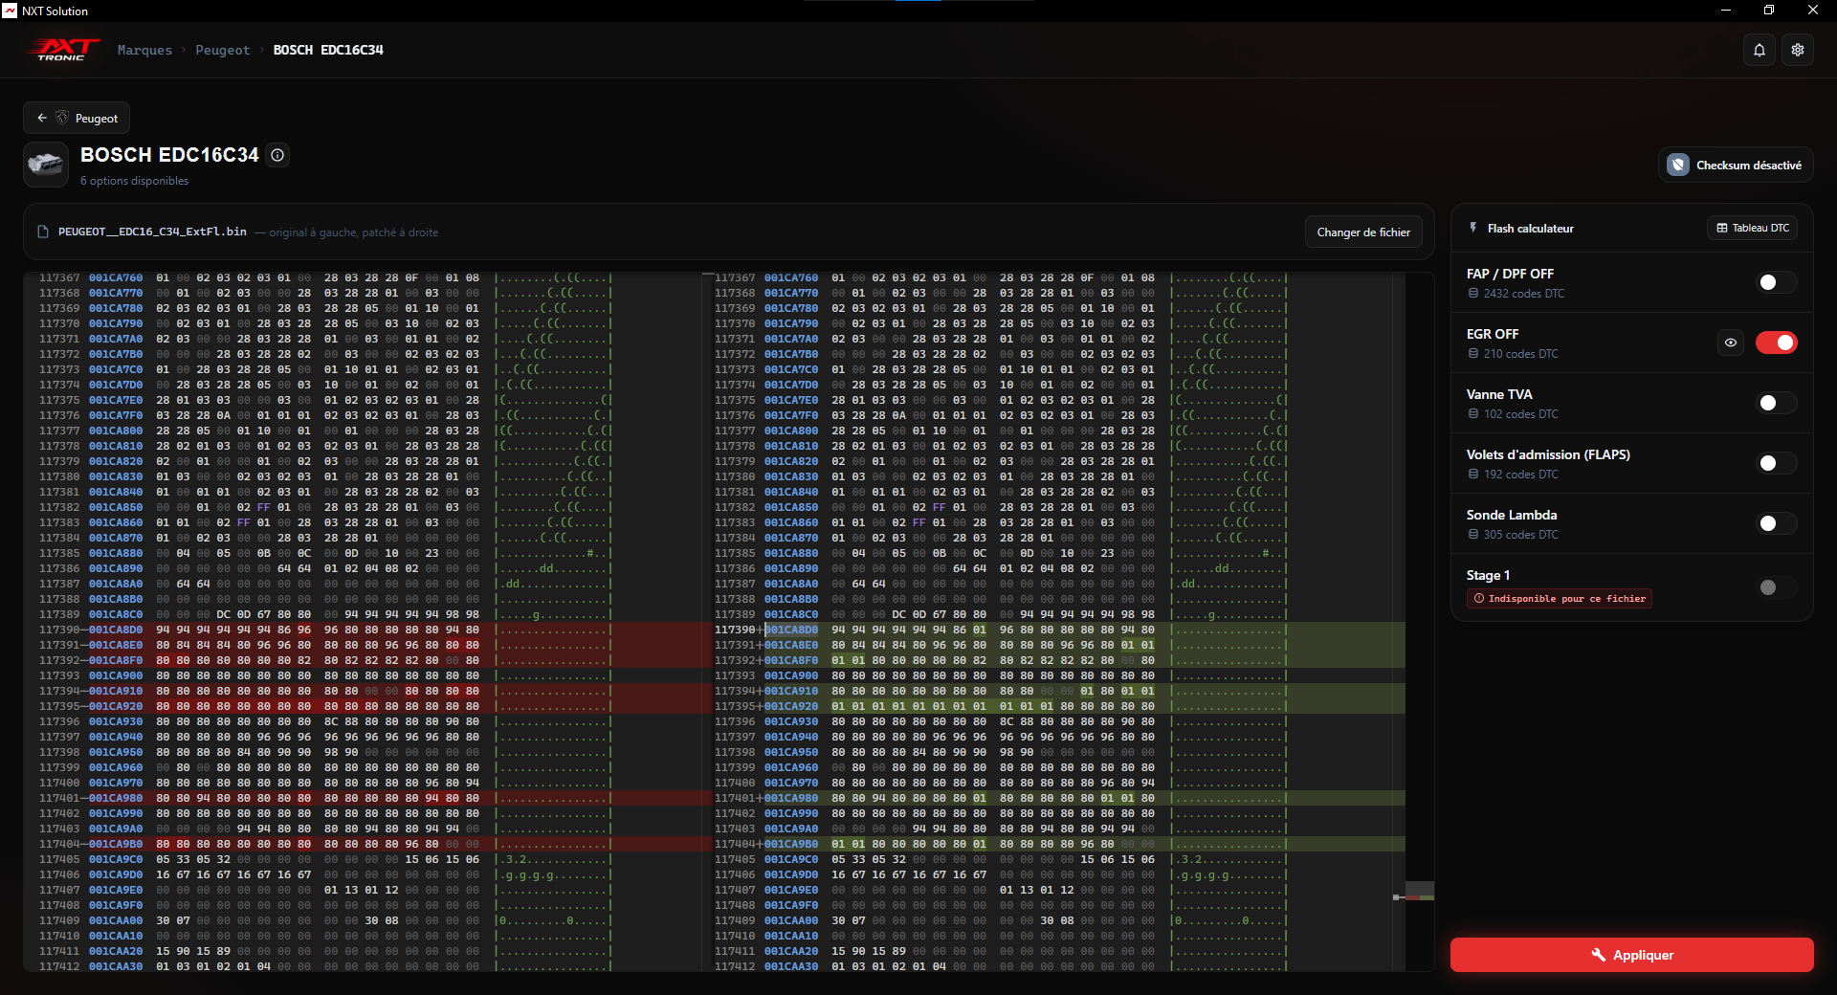1837x995 pixels.
Task: Click the 6 options disponibles text
Action: click(134, 181)
